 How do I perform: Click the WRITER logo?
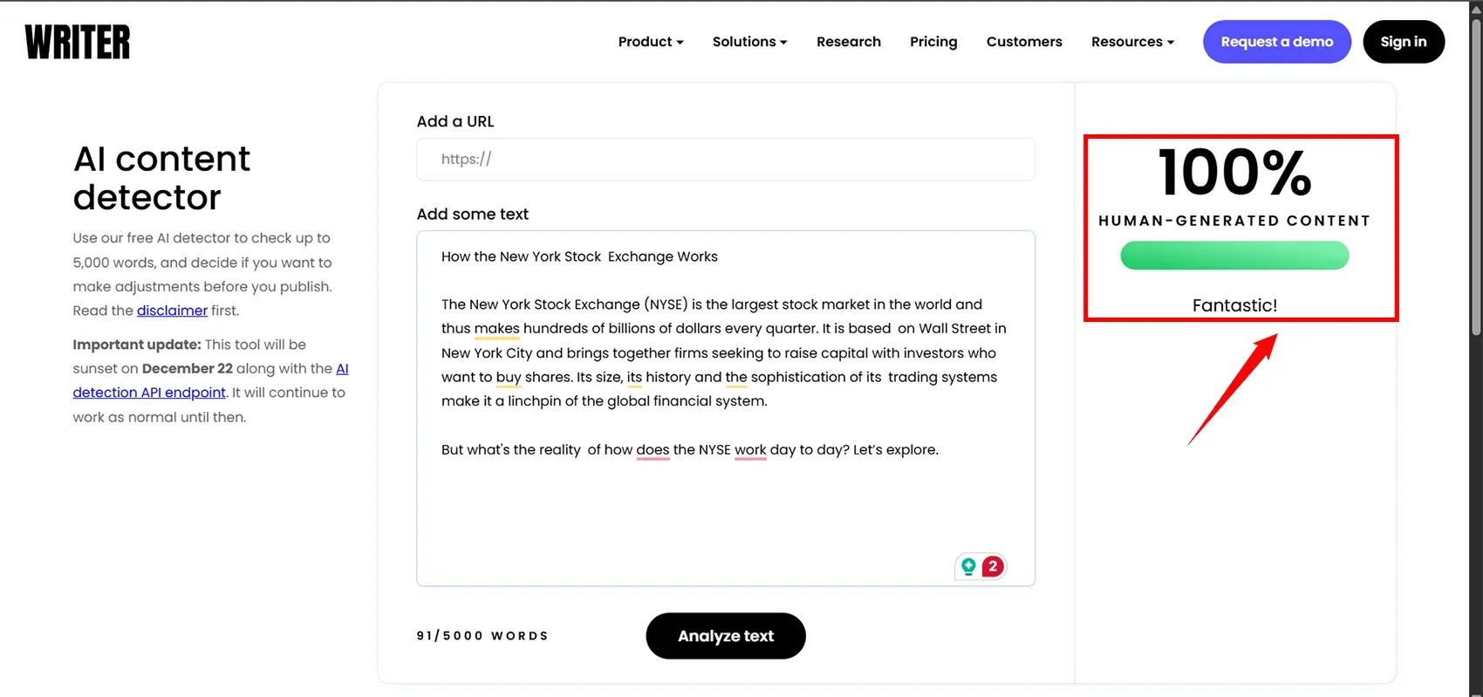point(78,42)
